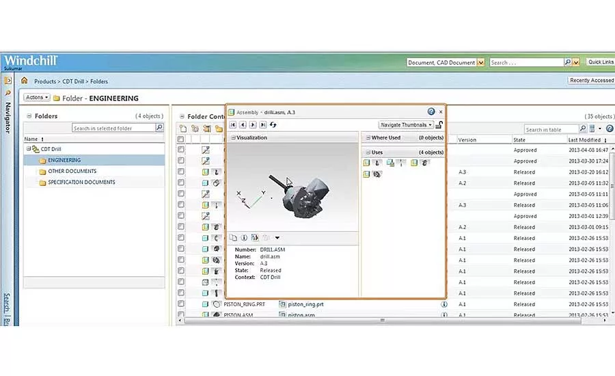Click the new folder toolbar icon

[219, 129]
